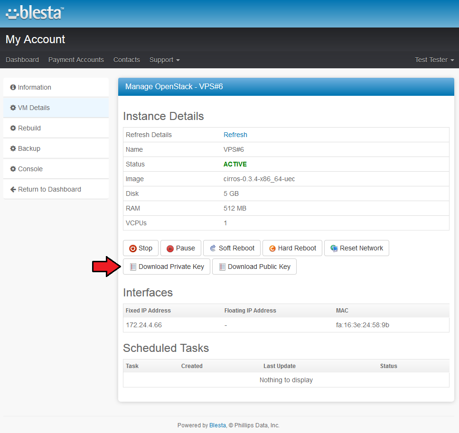Click the Refresh details link

pyautogui.click(x=235, y=135)
